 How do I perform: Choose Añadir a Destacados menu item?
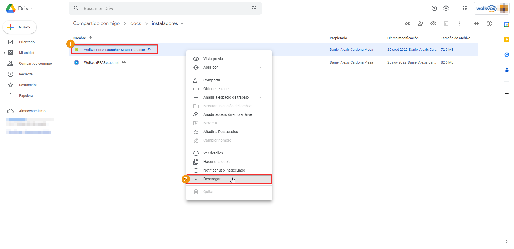(x=229, y=132)
